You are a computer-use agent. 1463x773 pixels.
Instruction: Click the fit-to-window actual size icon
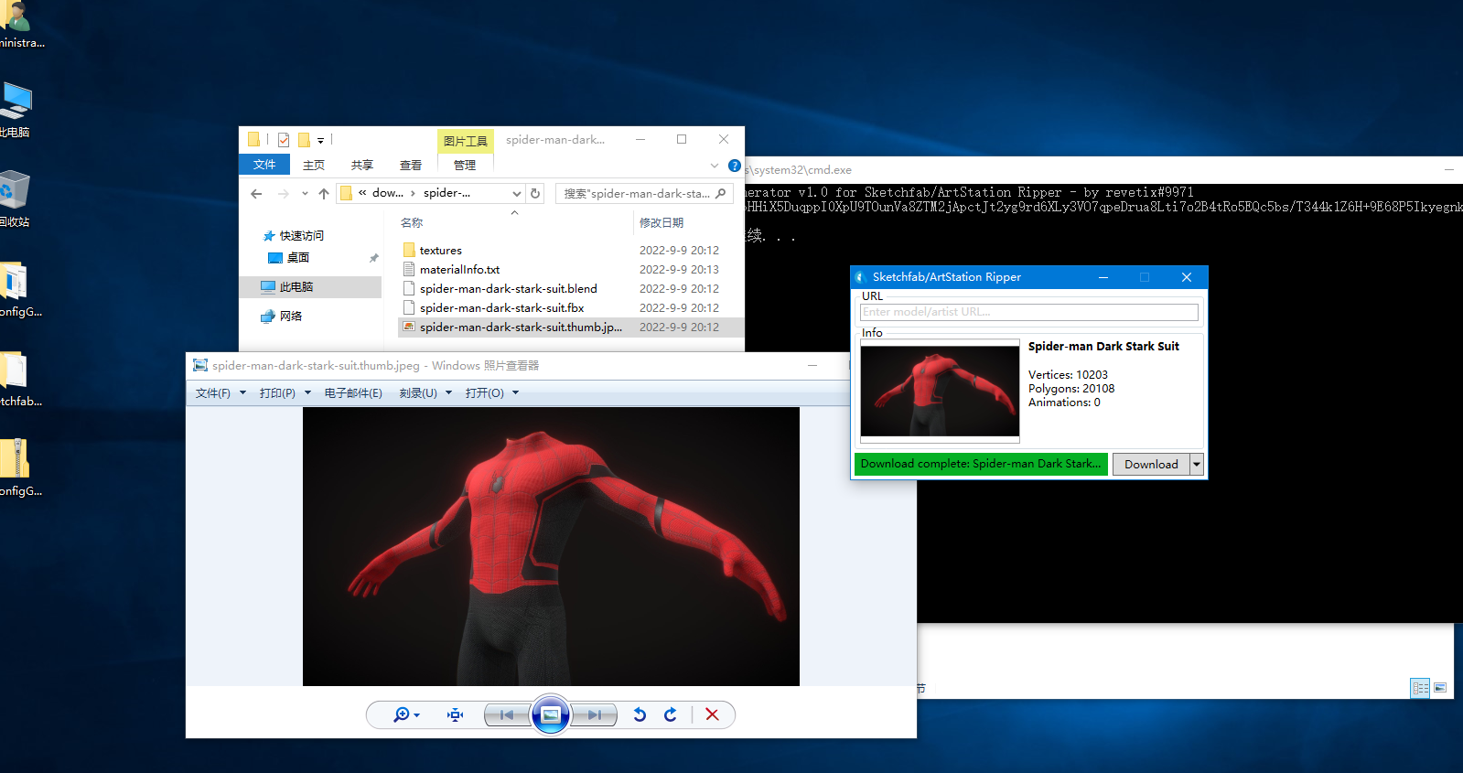pyautogui.click(x=455, y=715)
